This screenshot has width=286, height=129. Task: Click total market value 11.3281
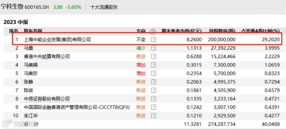pos(193,124)
